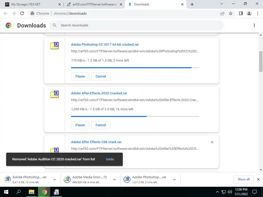Viewport: 263px width, 197px height.
Task: Cancel the Photoshop CC 2017 download
Action: [x=101, y=76]
